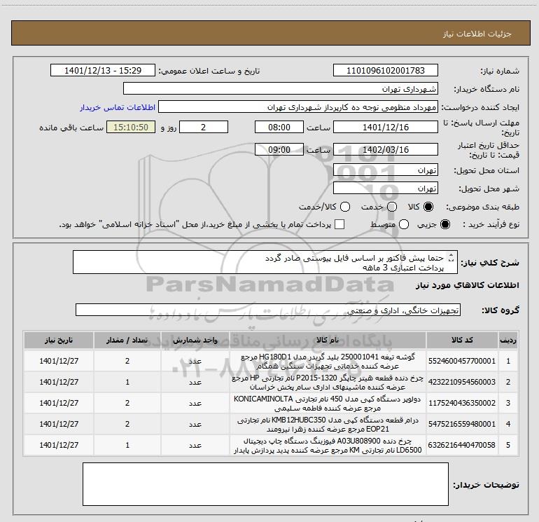Click the تعداد / مقدار column header
539x522 pixels.
click(x=127, y=341)
